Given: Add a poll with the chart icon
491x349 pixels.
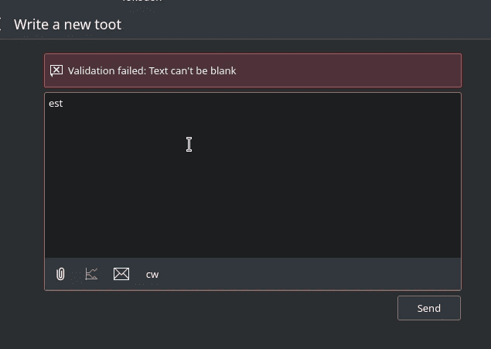Looking at the screenshot, I should [91, 274].
